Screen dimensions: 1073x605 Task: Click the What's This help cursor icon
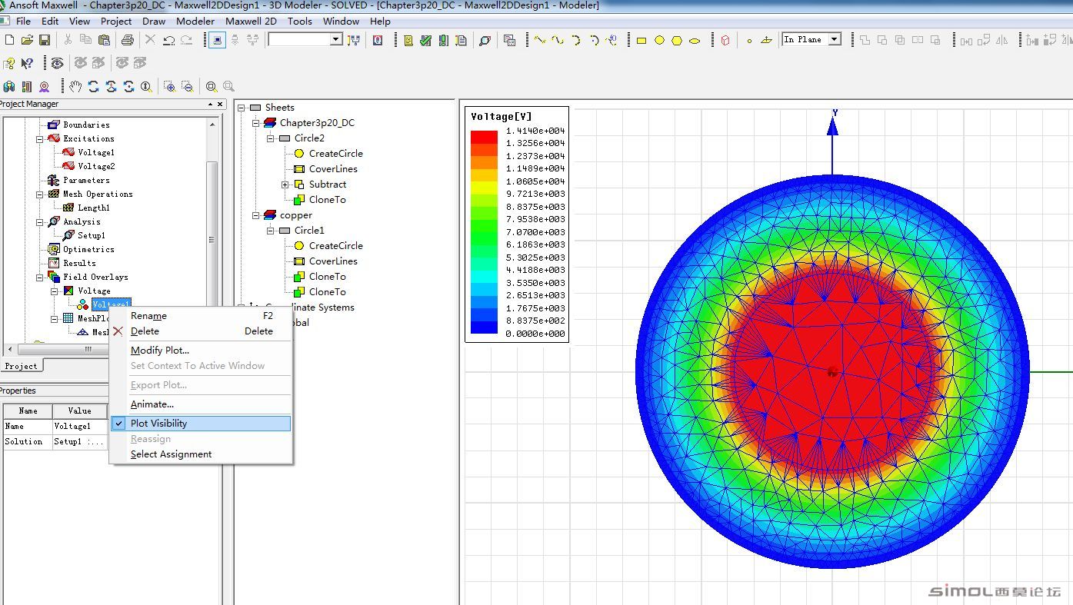27,63
